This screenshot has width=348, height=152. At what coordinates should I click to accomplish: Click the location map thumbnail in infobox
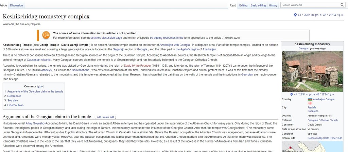pos(312,147)
